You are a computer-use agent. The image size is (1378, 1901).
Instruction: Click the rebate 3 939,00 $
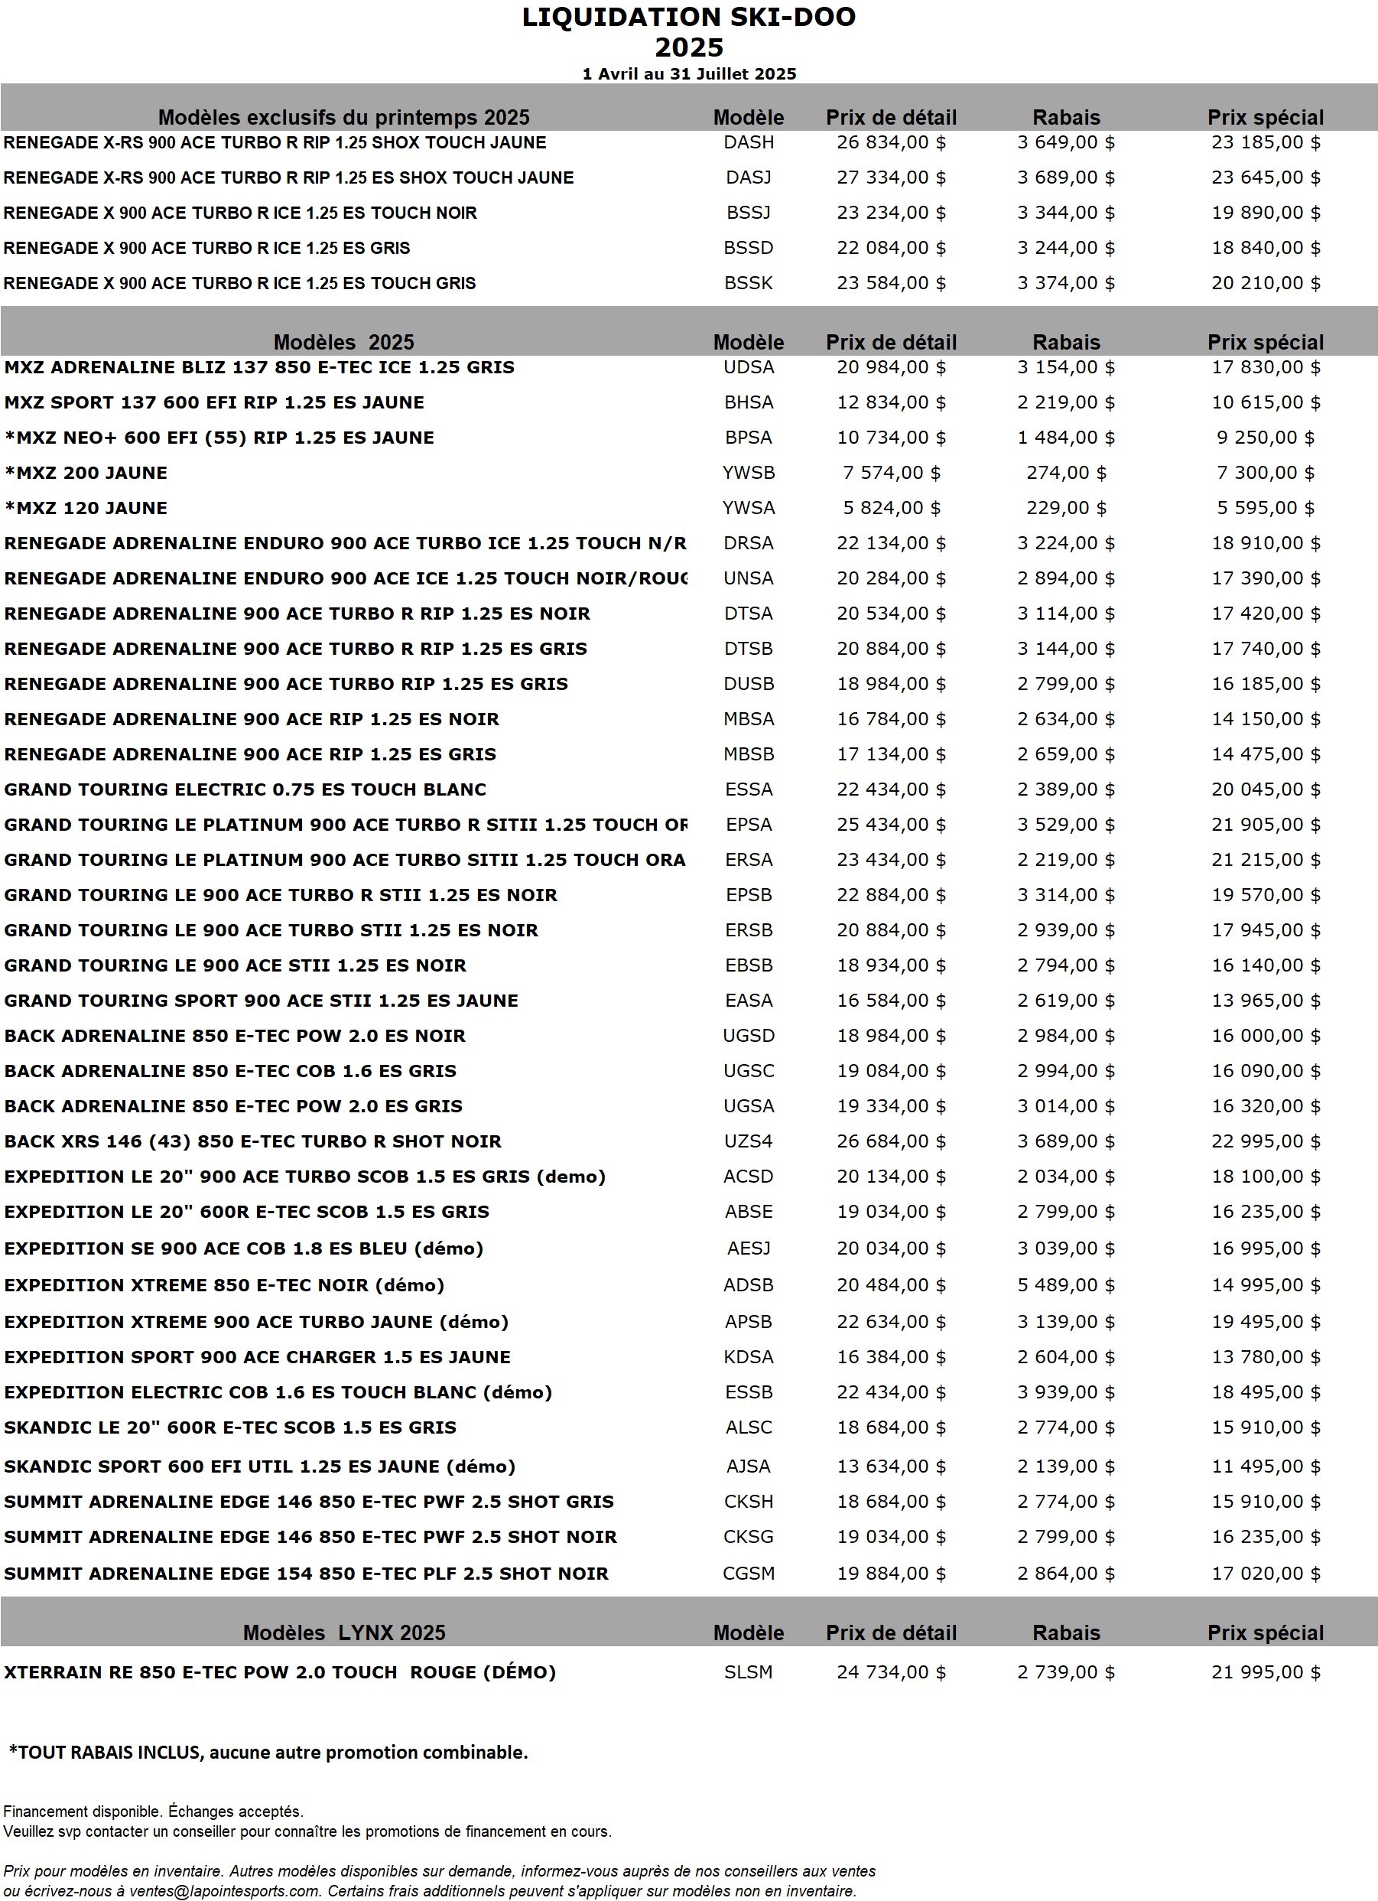(x=1065, y=1393)
